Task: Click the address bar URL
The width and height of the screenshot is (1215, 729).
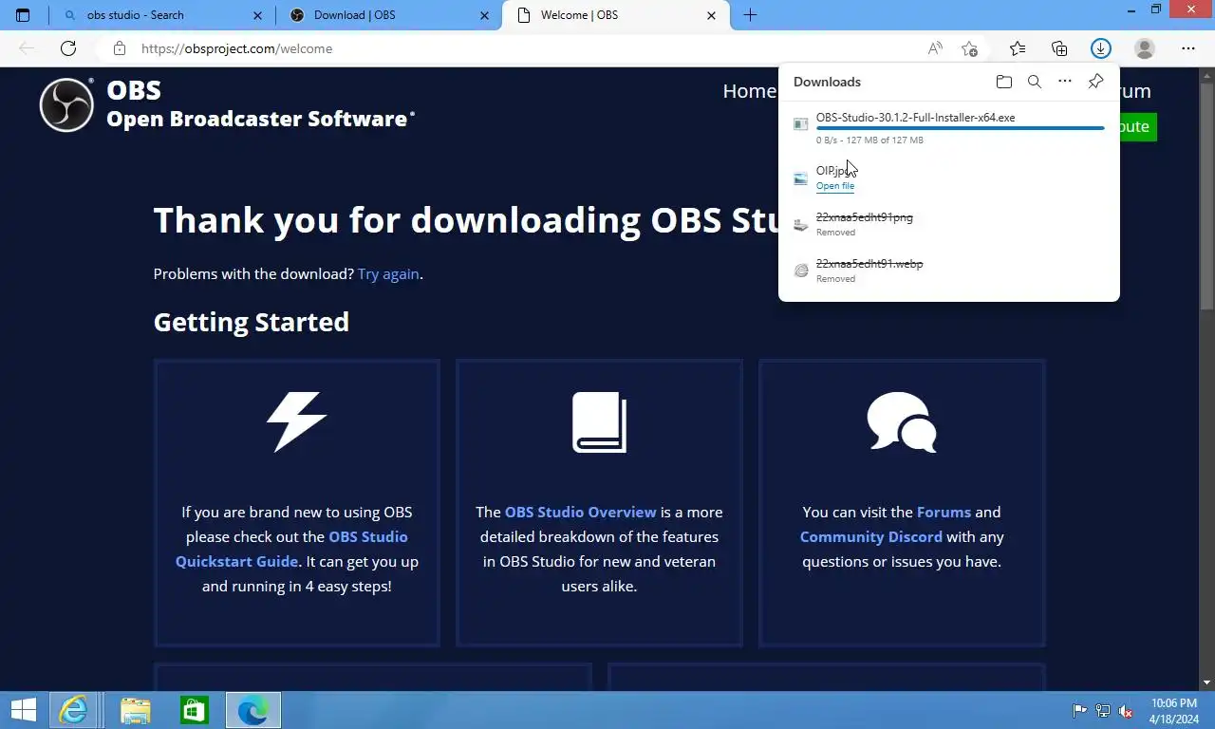Action: click(236, 48)
